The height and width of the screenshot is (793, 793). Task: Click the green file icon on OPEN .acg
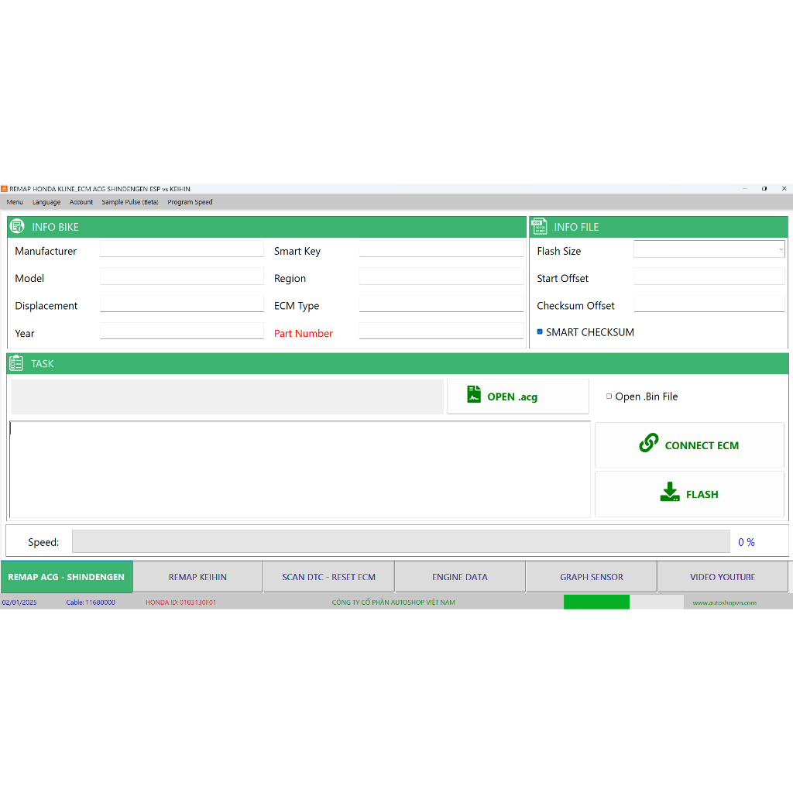coord(474,395)
